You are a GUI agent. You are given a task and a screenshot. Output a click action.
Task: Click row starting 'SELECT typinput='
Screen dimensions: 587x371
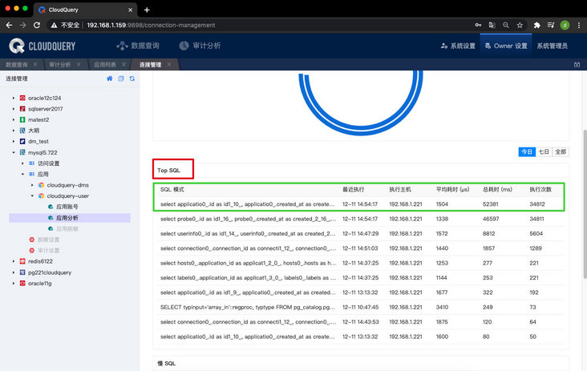click(x=361, y=307)
